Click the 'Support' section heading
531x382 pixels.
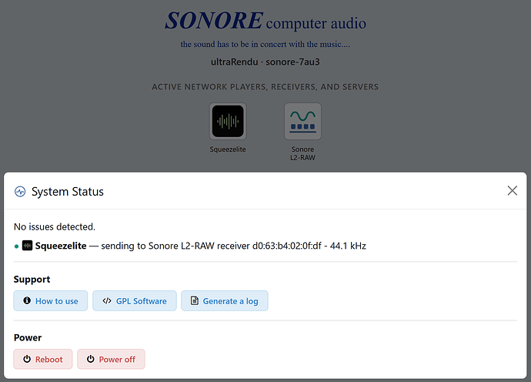coord(32,280)
